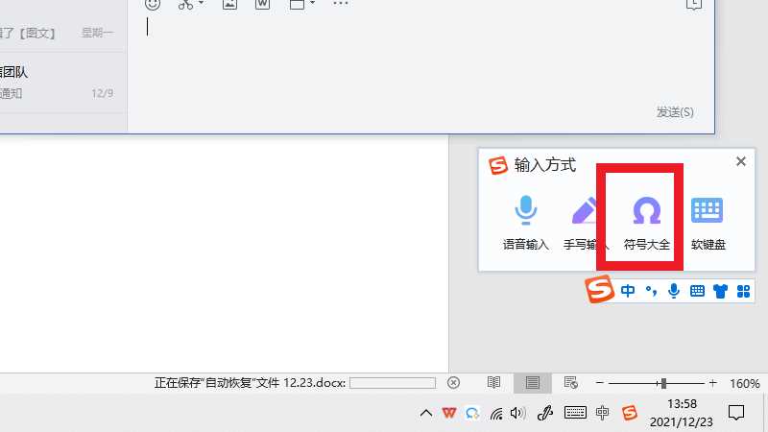The width and height of the screenshot is (768, 432).
Task: Open 符号大全 symbol library
Action: [646, 223]
